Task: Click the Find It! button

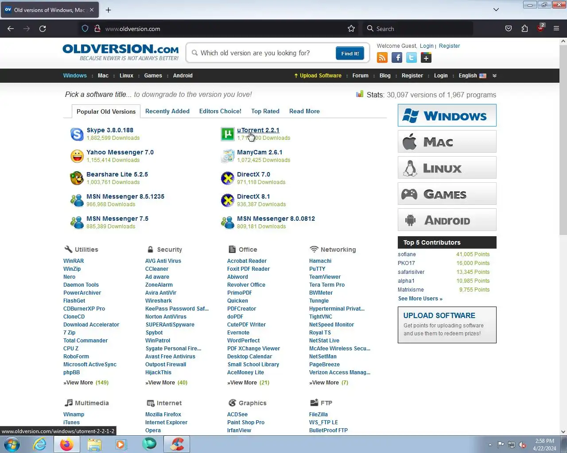Action: coord(350,54)
